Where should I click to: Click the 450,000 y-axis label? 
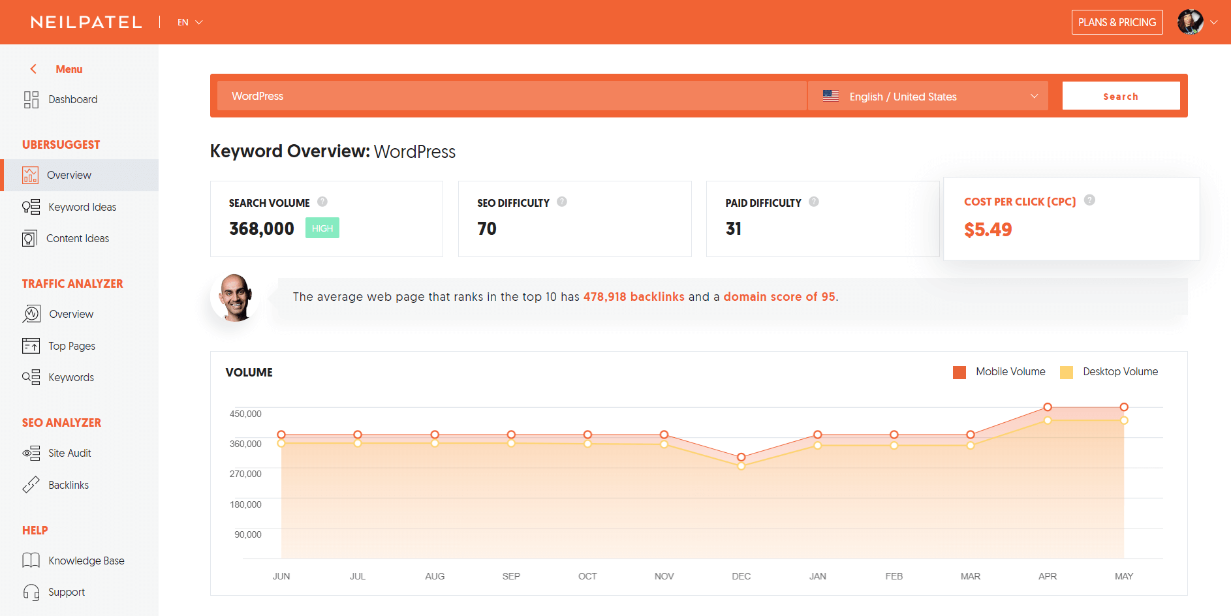coord(245,414)
